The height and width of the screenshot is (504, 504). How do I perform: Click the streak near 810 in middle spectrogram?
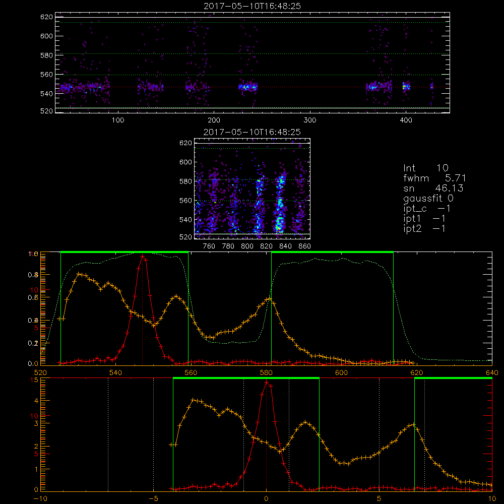259,206
